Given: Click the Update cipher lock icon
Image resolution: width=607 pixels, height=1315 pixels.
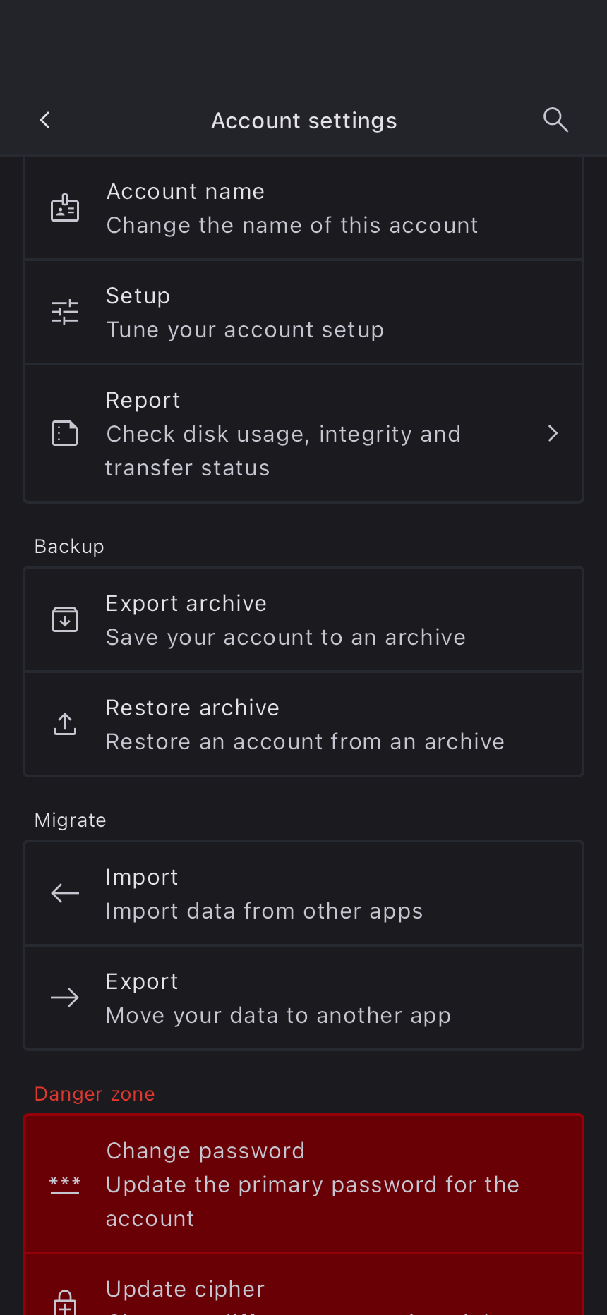Looking at the screenshot, I should [65, 1302].
